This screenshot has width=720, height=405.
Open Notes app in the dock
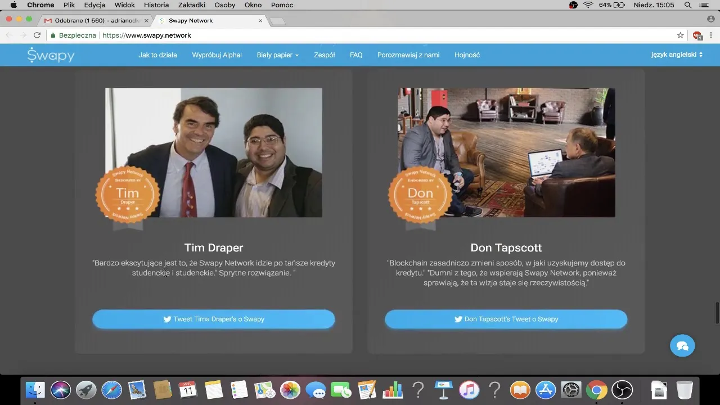(x=214, y=389)
